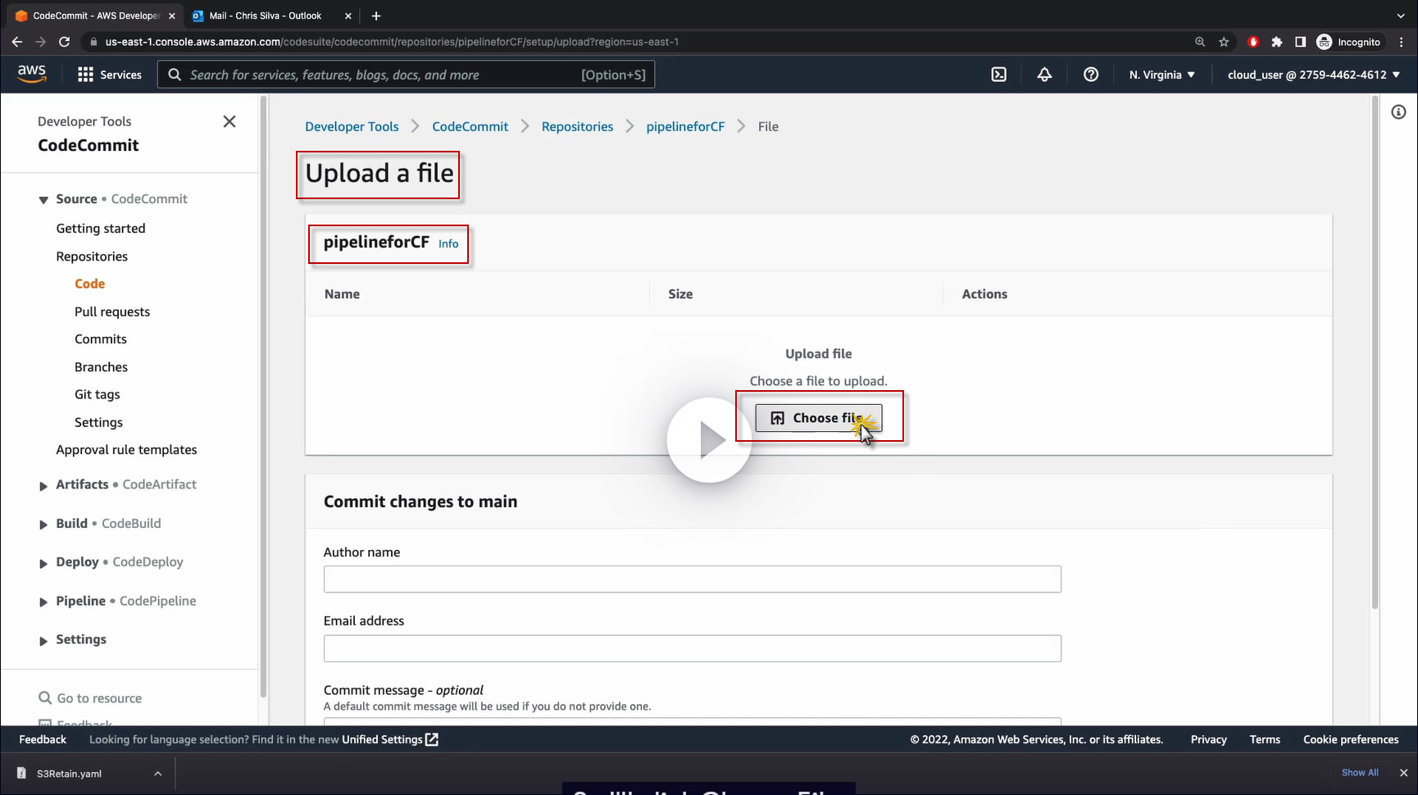Screen dimensions: 1418x795
Task: Go to Branches page
Action: pyautogui.click(x=102, y=367)
